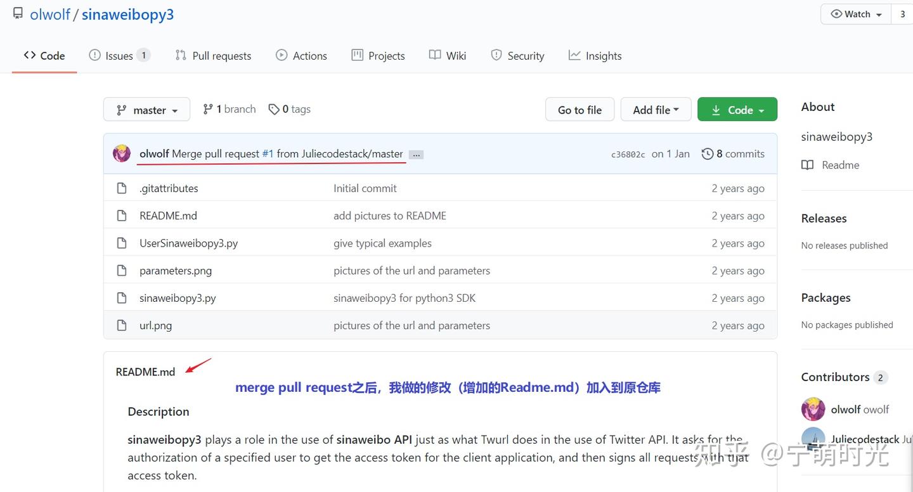
Task: Click the Actions circular play icon
Action: click(x=281, y=55)
